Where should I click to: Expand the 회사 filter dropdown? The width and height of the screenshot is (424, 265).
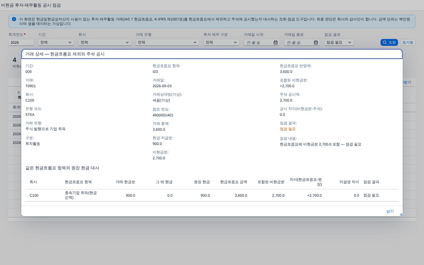tap(127, 42)
